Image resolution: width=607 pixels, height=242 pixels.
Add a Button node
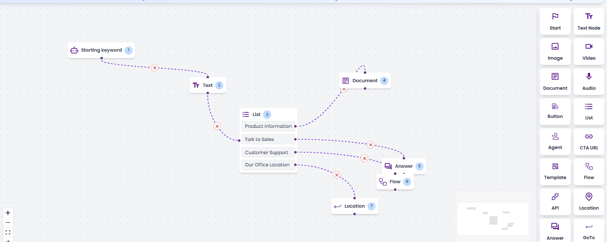point(555,111)
